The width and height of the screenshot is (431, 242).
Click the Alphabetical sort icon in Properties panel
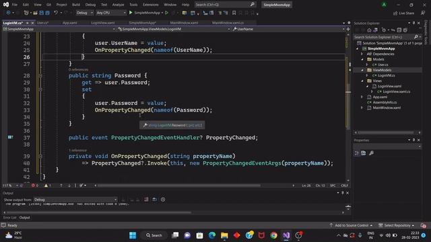(364, 153)
